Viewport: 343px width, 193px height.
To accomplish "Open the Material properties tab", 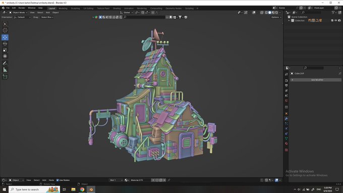I will point(287,144).
